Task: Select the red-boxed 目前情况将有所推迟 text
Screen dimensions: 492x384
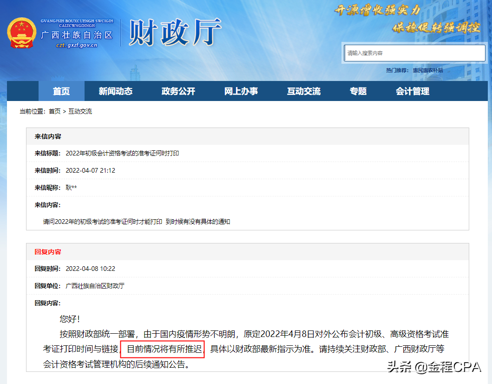Action: tap(163, 349)
